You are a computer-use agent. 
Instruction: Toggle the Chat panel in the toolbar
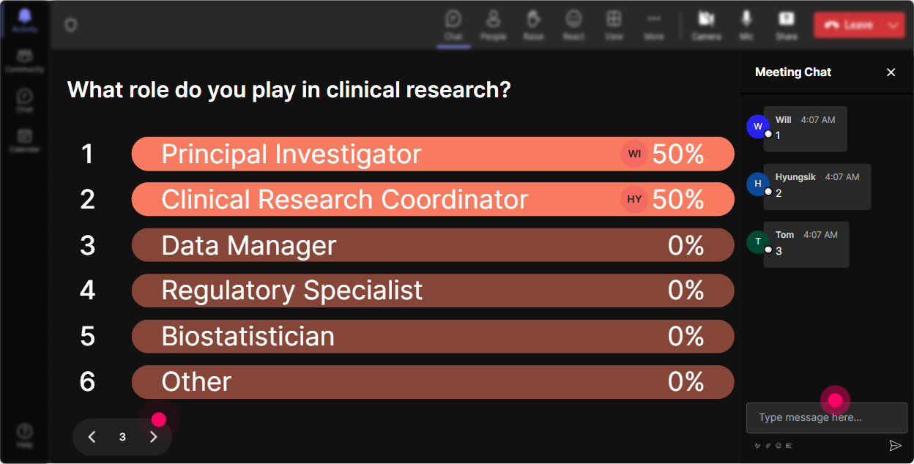tap(453, 25)
